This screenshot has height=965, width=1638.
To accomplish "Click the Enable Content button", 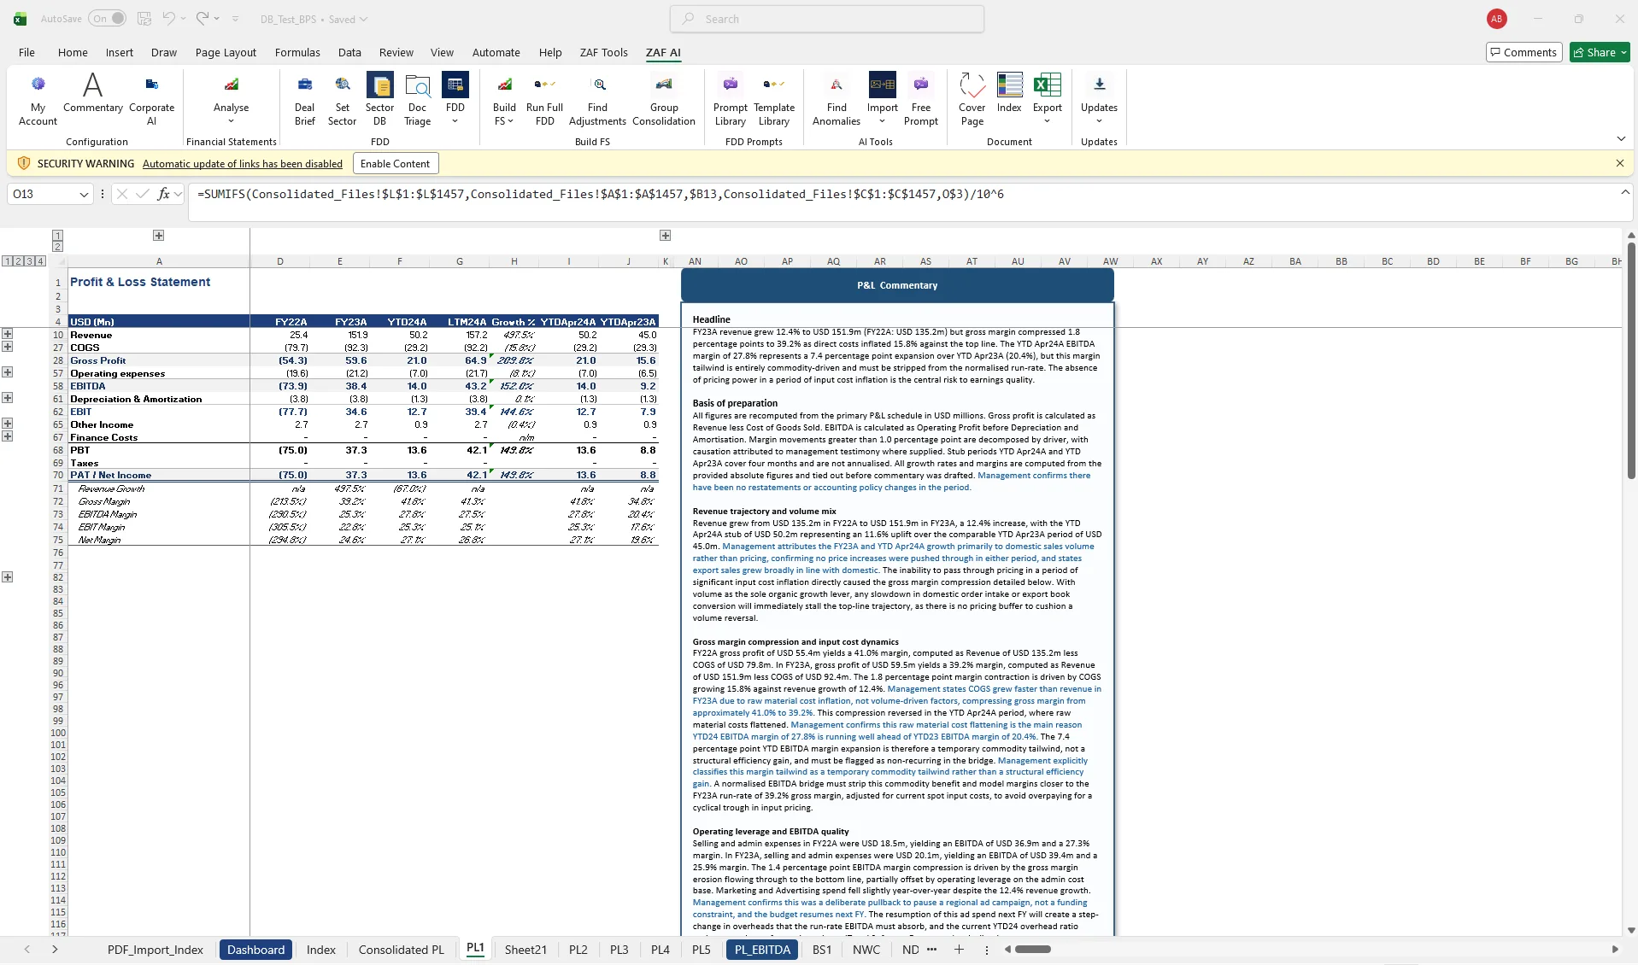I will [x=395, y=163].
